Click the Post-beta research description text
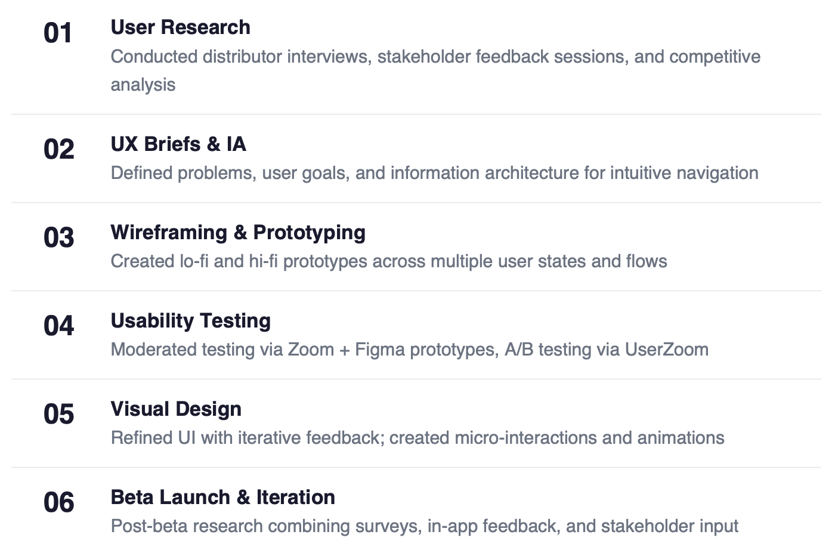Screen dimensions: 835x550 (425, 526)
